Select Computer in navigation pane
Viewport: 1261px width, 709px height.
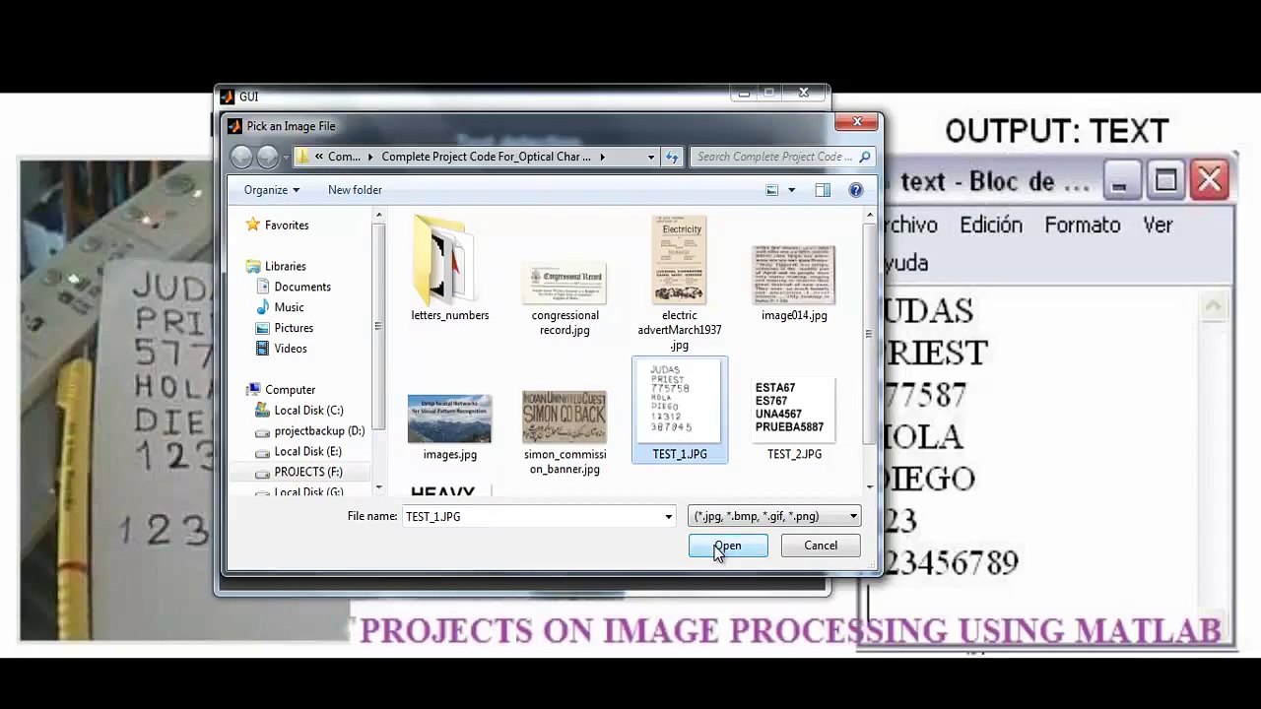point(281,390)
